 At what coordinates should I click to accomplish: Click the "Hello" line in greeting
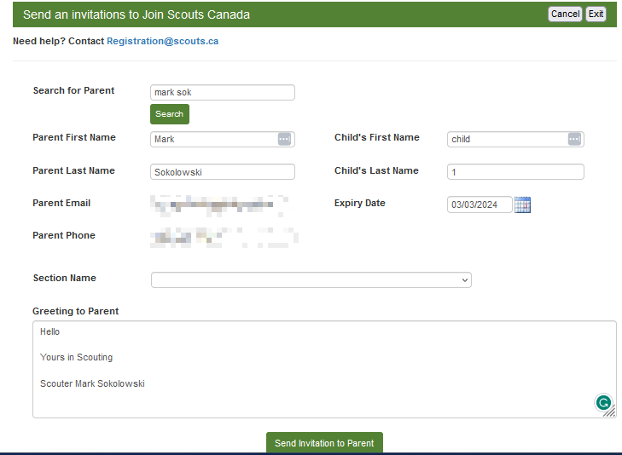[x=49, y=331]
